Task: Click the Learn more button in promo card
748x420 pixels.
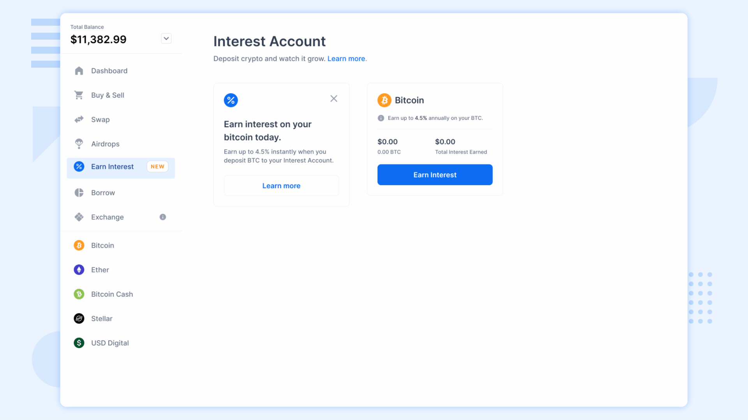Action: tap(281, 186)
